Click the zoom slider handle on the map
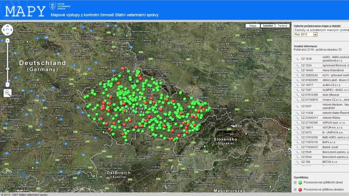This screenshot has width=349, height=196. coord(8,69)
